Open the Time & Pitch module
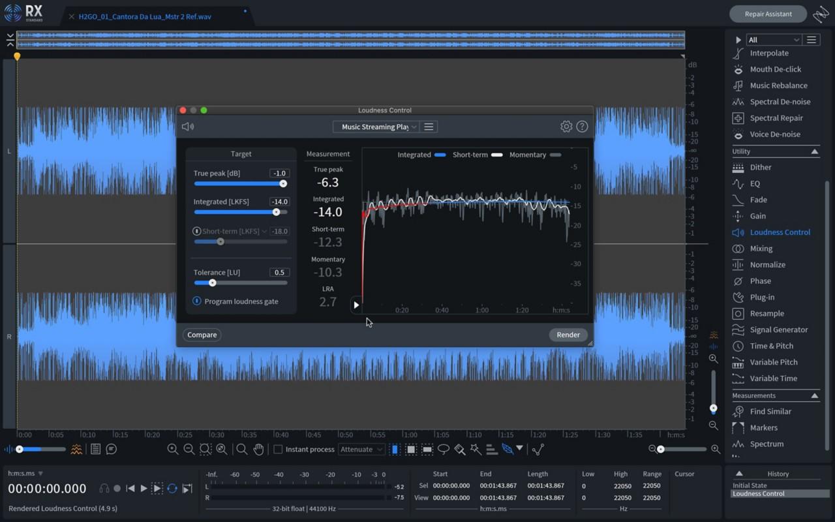 (770, 346)
